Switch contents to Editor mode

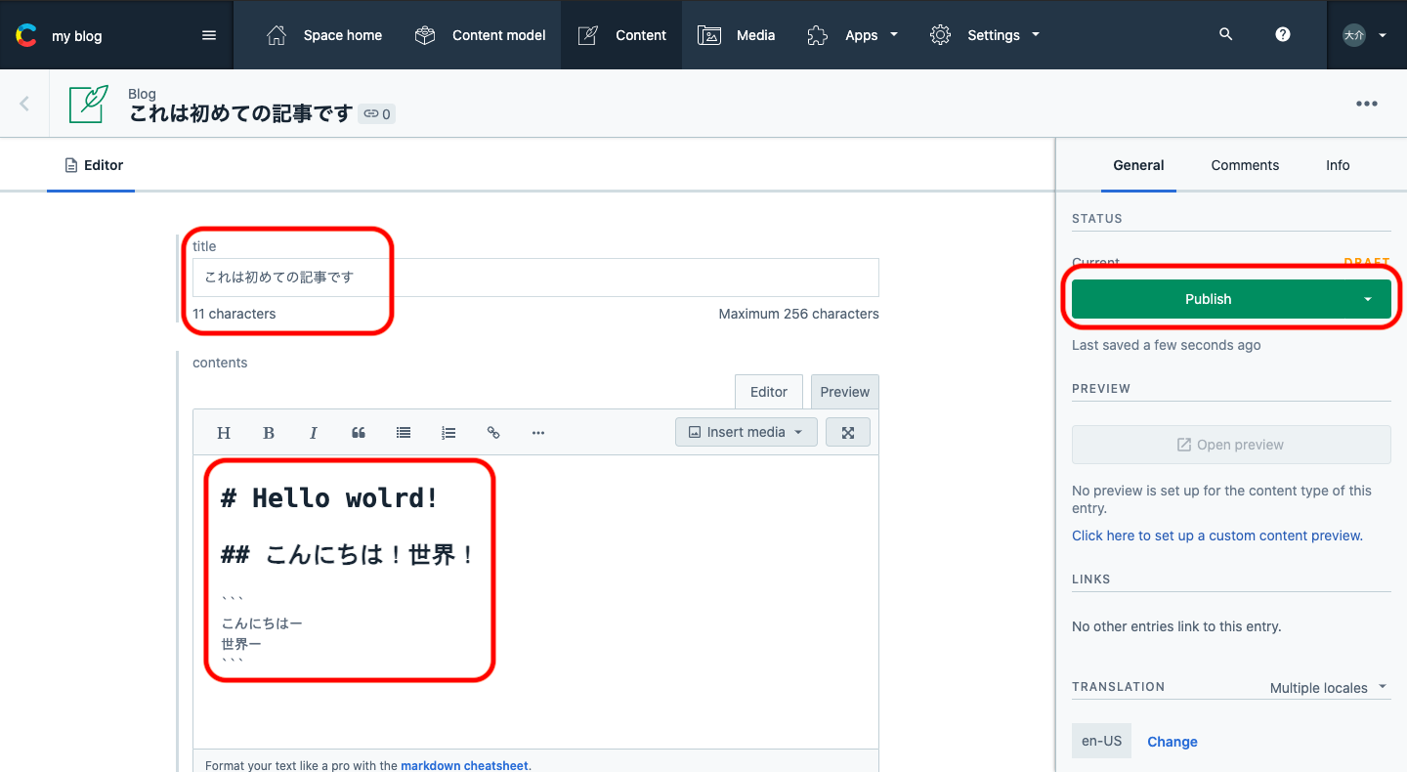[x=769, y=392]
